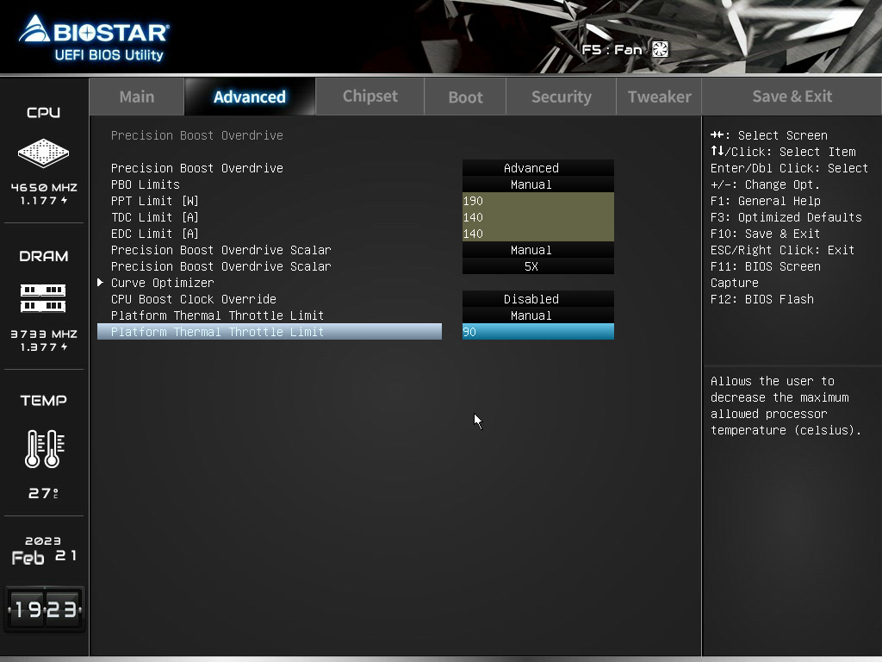Select CPU Boost Clock Override label
The image size is (882, 662).
click(x=194, y=299)
